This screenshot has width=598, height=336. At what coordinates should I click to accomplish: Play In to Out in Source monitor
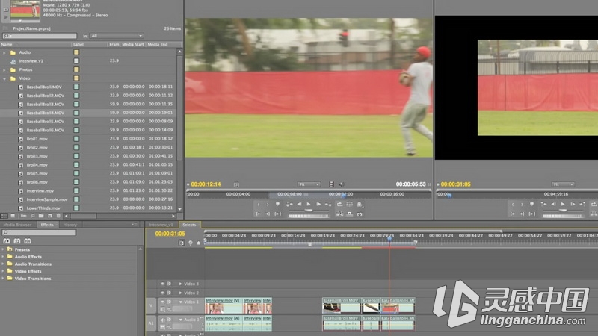pyautogui.click(x=277, y=214)
